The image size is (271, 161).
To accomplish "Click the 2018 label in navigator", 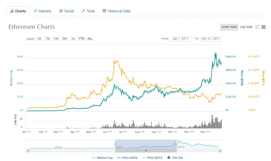I will (181, 147).
